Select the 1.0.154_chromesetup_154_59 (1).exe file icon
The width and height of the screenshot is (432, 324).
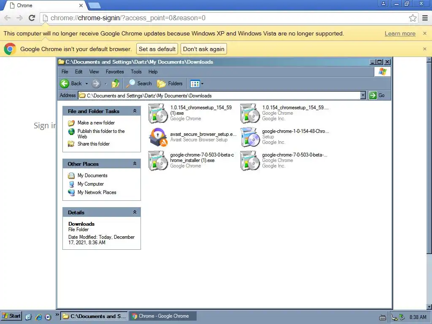[158, 113]
